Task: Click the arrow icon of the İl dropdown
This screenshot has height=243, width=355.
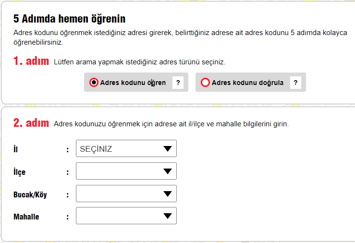Action: click(x=167, y=149)
